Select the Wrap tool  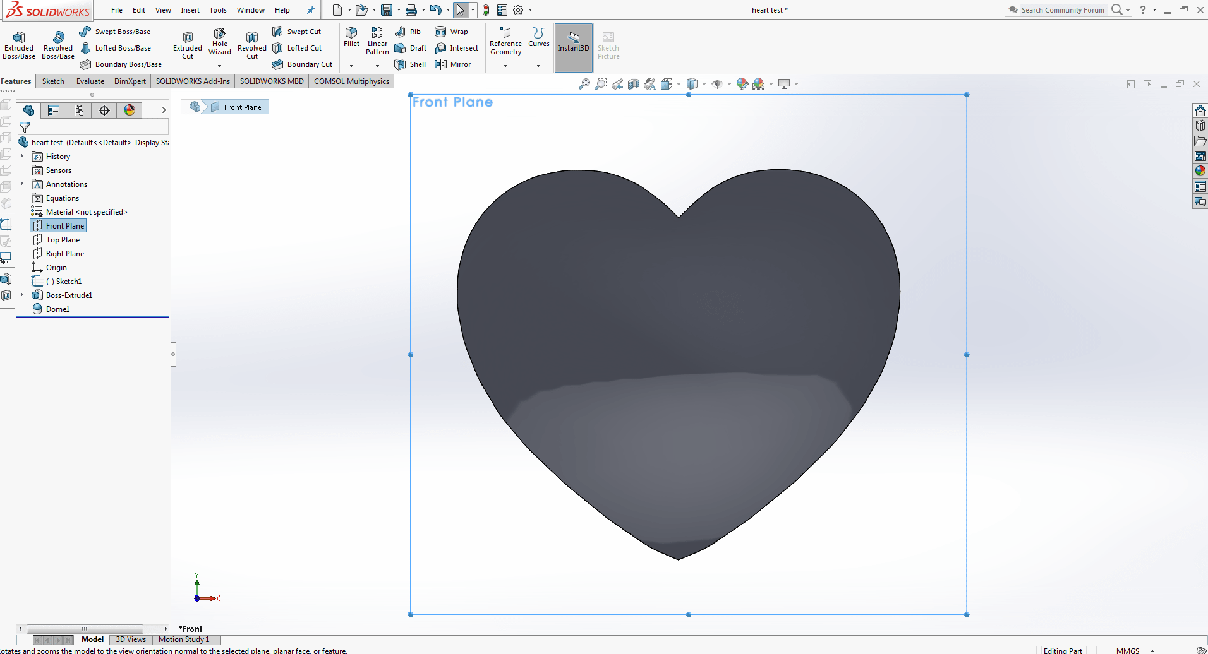click(x=451, y=32)
